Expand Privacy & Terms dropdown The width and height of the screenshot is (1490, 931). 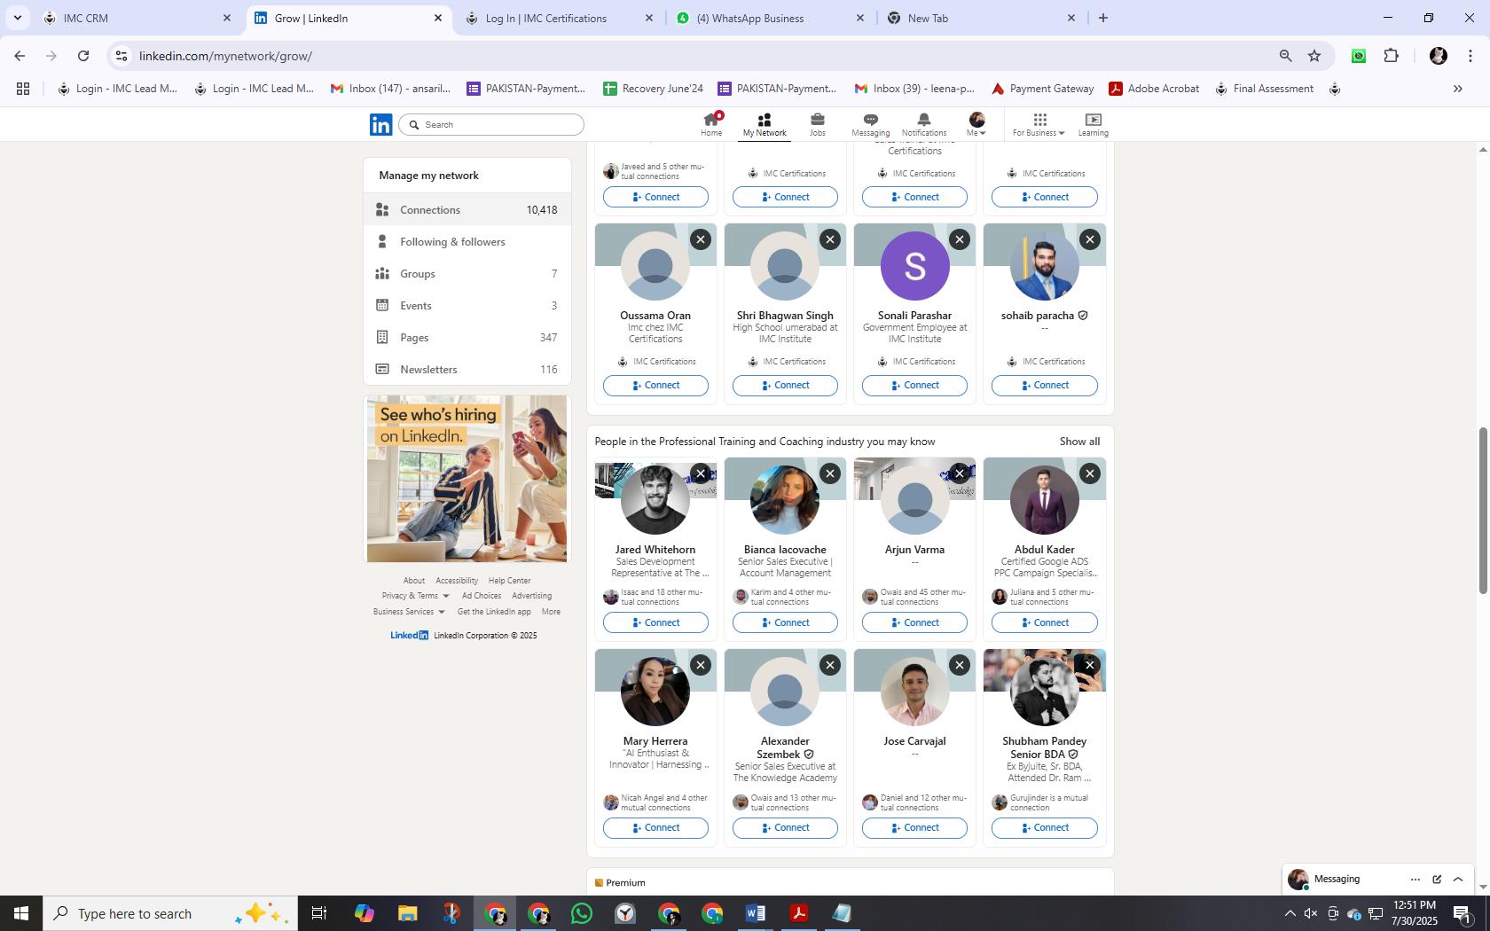click(x=415, y=596)
